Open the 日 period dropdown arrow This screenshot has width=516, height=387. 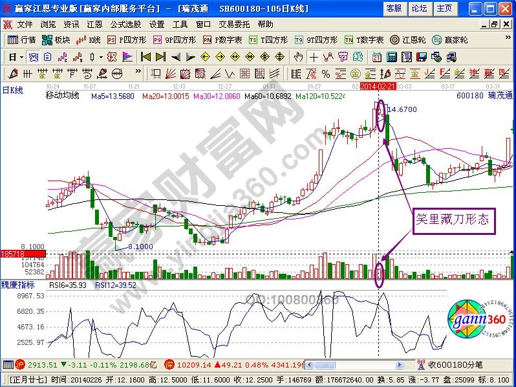point(21,56)
